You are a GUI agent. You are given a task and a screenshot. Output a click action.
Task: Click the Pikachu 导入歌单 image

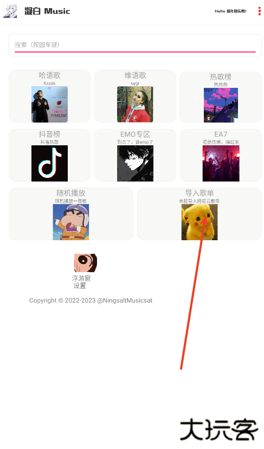[199, 222]
